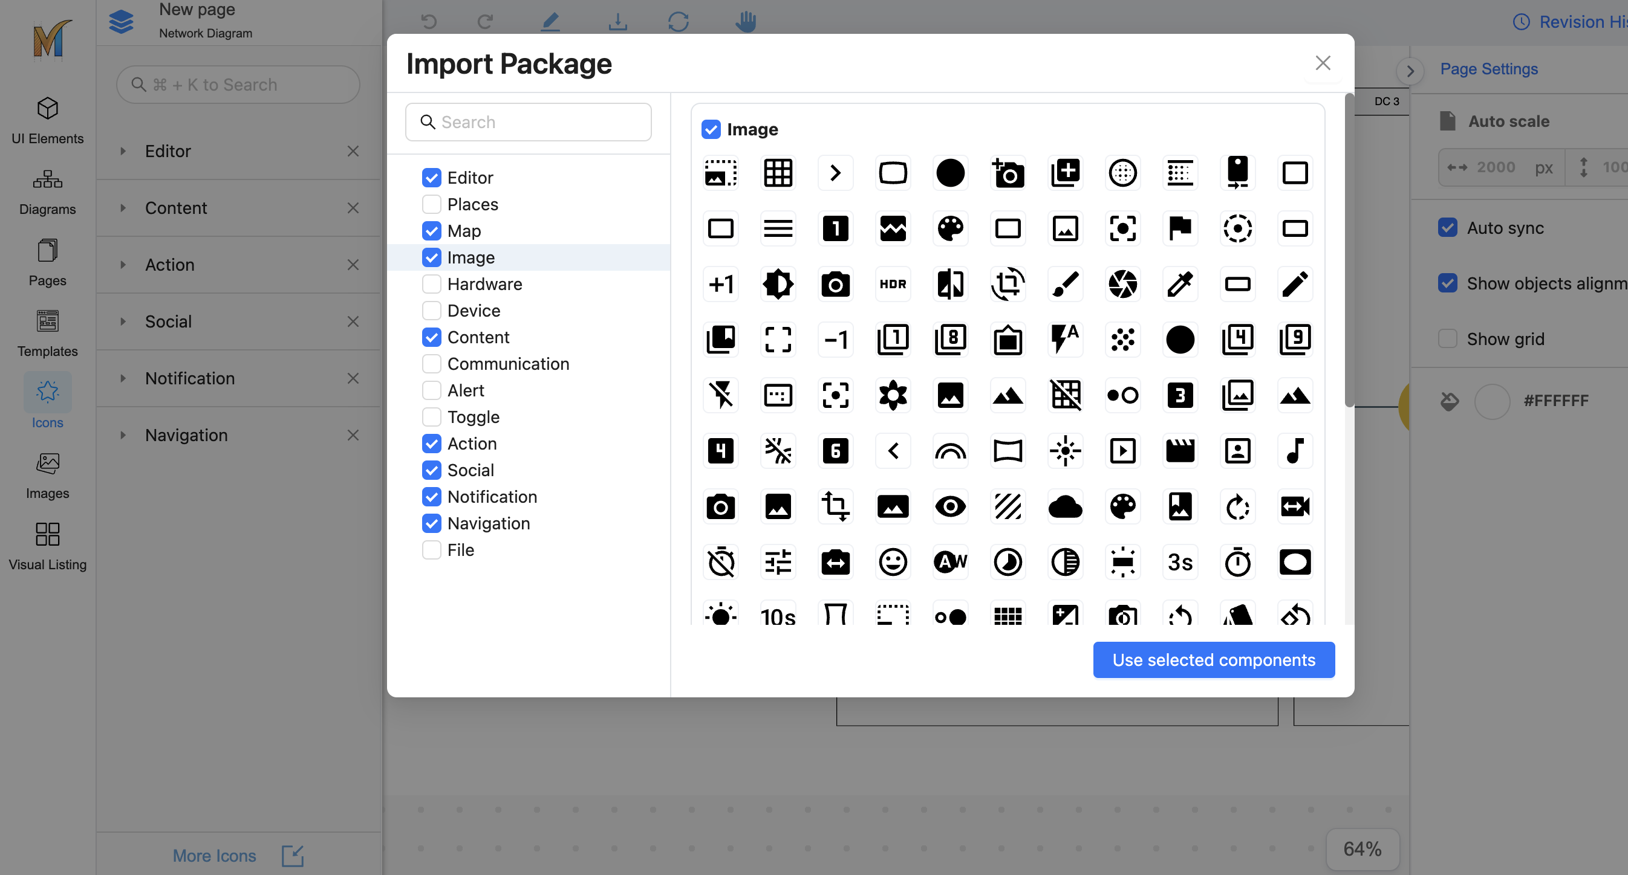
Task: Click the HDR icon
Action: click(x=893, y=284)
